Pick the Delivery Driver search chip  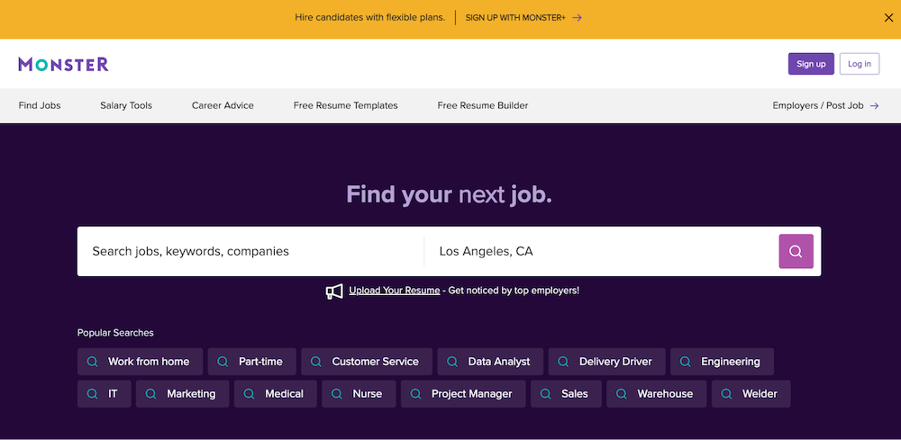pyautogui.click(x=606, y=362)
